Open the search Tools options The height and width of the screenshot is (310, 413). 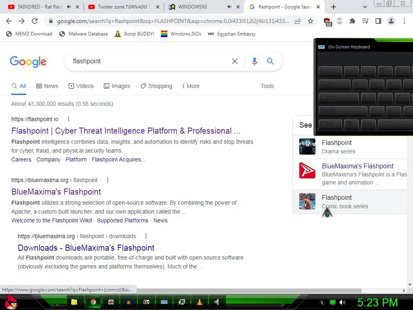tap(267, 86)
